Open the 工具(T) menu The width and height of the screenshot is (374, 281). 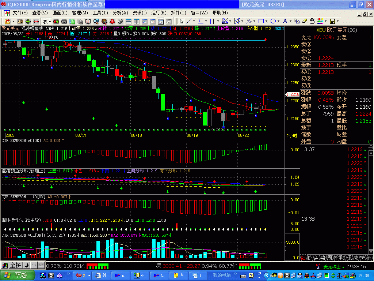[100, 12]
